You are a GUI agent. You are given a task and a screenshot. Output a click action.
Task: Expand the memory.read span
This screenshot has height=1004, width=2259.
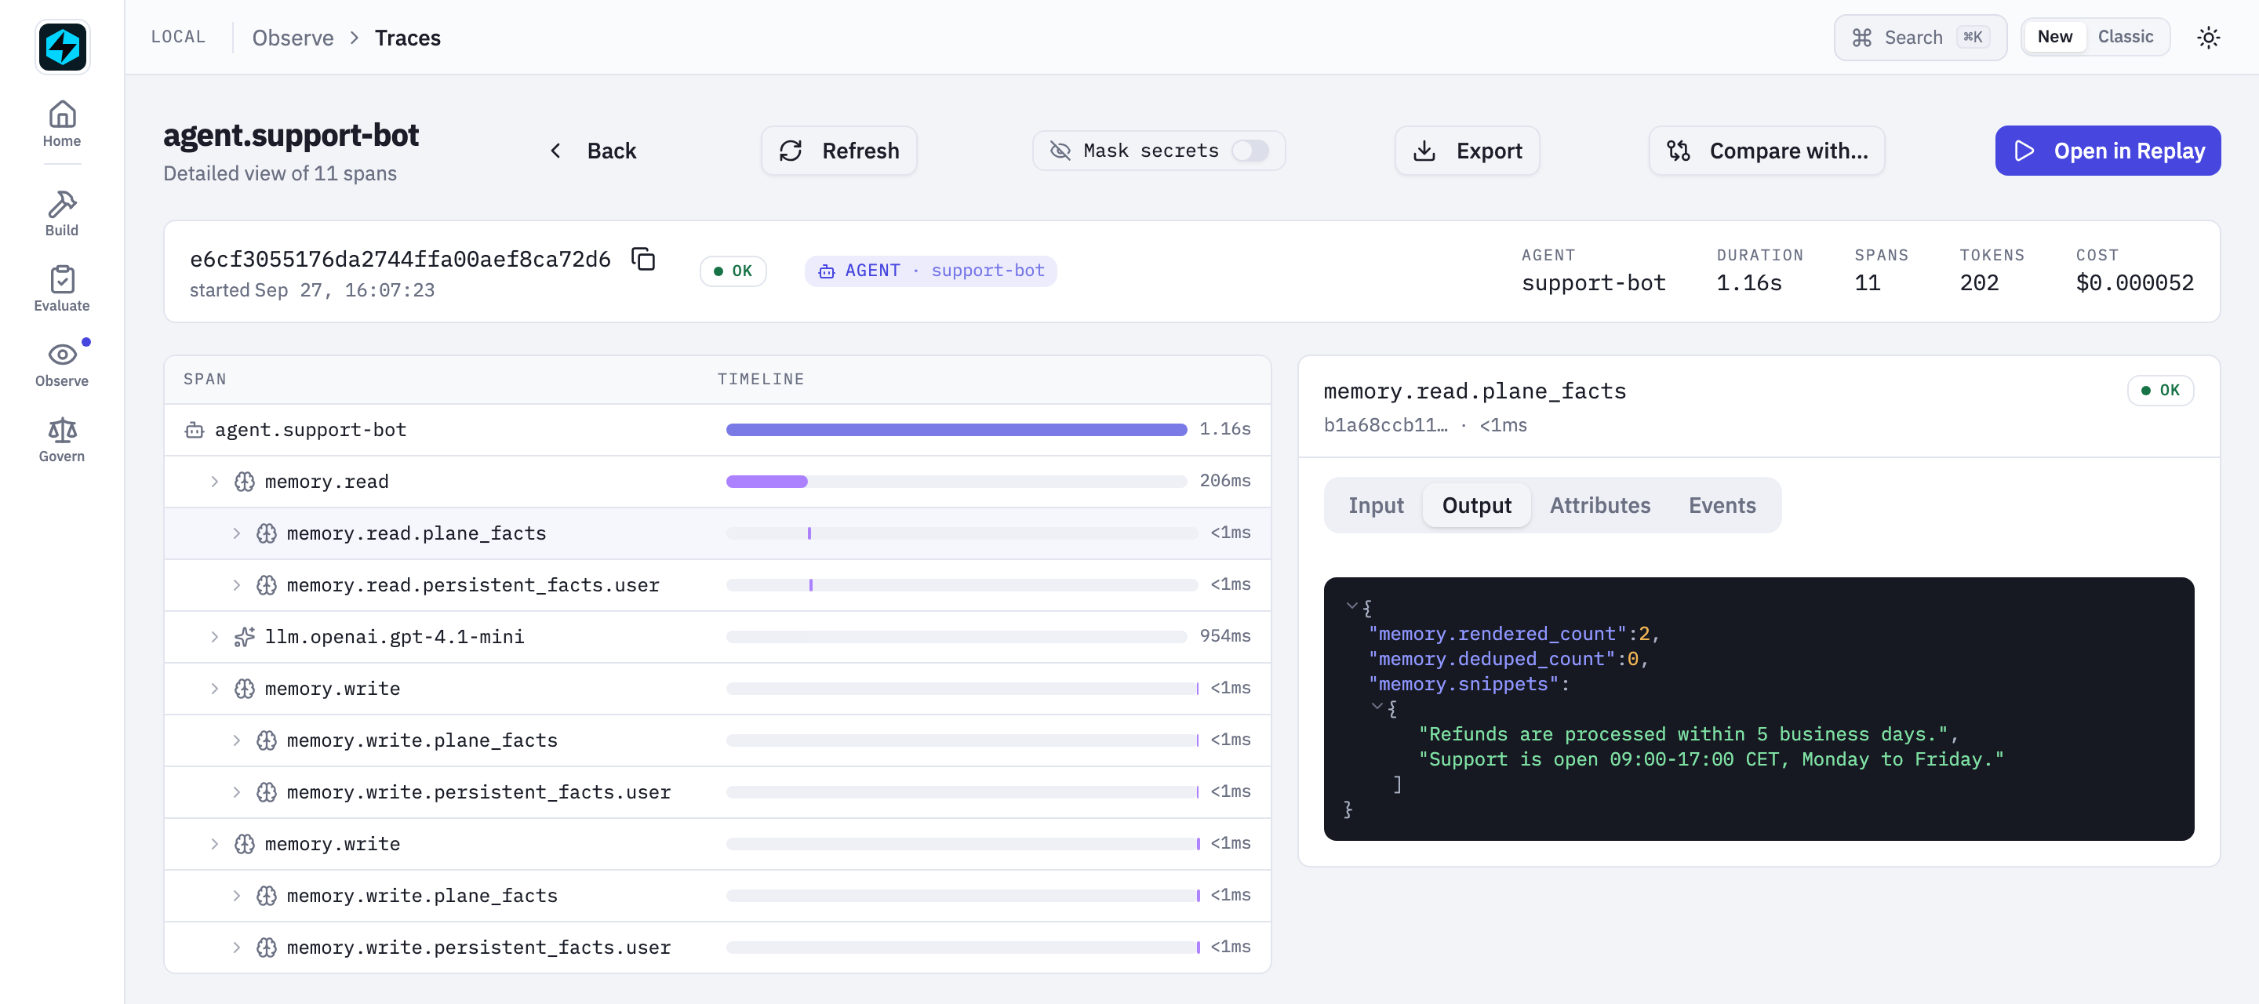tap(214, 482)
